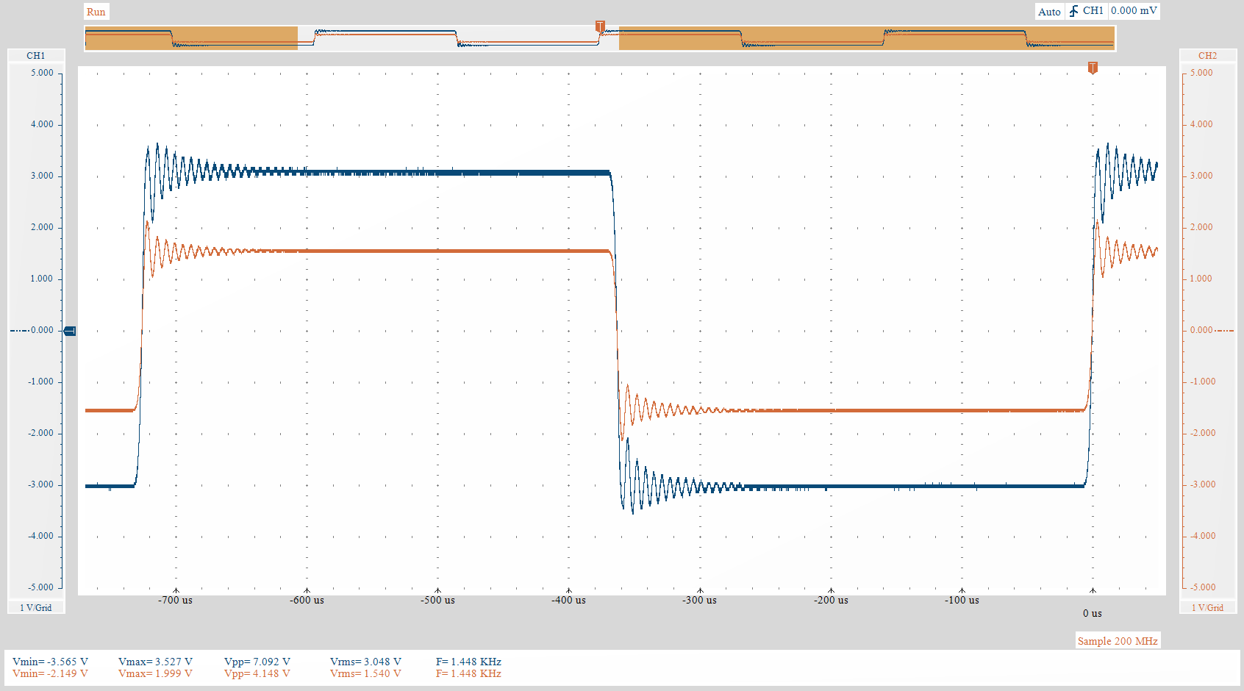This screenshot has width=1244, height=691.
Task: Click the orange trigger marker above main plot
Action: click(x=1093, y=68)
